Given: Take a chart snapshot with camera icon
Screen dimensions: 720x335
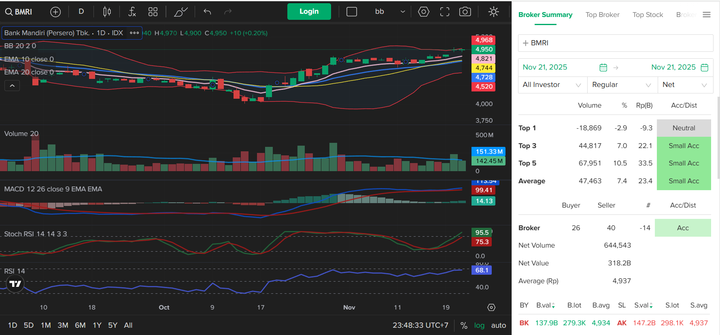Looking at the screenshot, I should tap(465, 12).
